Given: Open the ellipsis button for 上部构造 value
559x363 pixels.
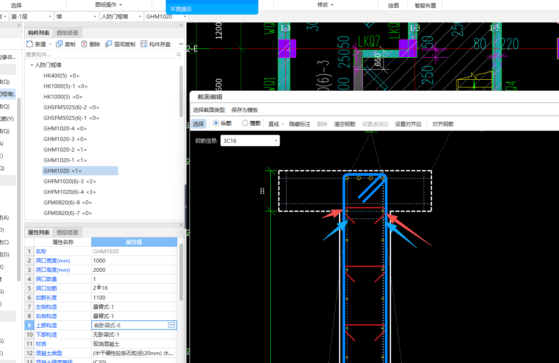Looking at the screenshot, I should (x=172, y=325).
